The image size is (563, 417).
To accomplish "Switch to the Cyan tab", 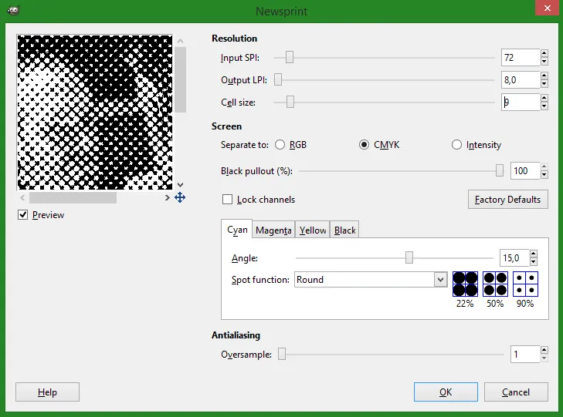I will pos(237,230).
